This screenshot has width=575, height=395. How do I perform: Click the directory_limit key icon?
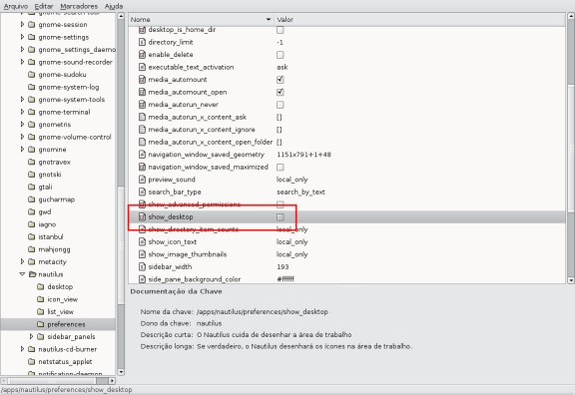coord(142,42)
